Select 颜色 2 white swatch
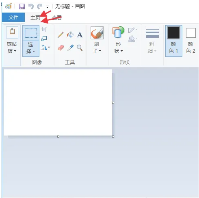Image resolution: width=199 pixels, height=198 pixels. 191,33
